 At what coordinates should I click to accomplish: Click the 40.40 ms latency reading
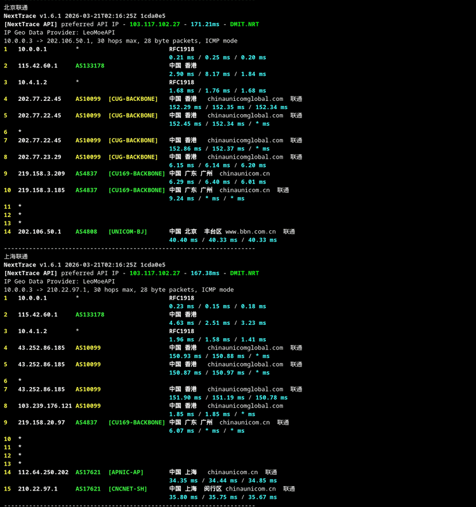tap(183, 240)
